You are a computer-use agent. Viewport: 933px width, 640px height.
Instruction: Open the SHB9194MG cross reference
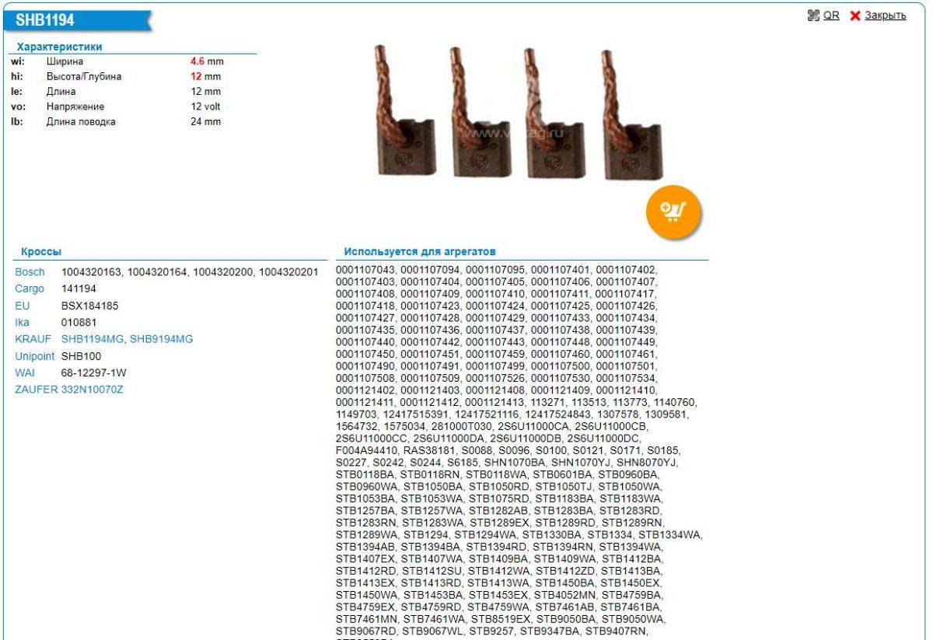(x=162, y=339)
